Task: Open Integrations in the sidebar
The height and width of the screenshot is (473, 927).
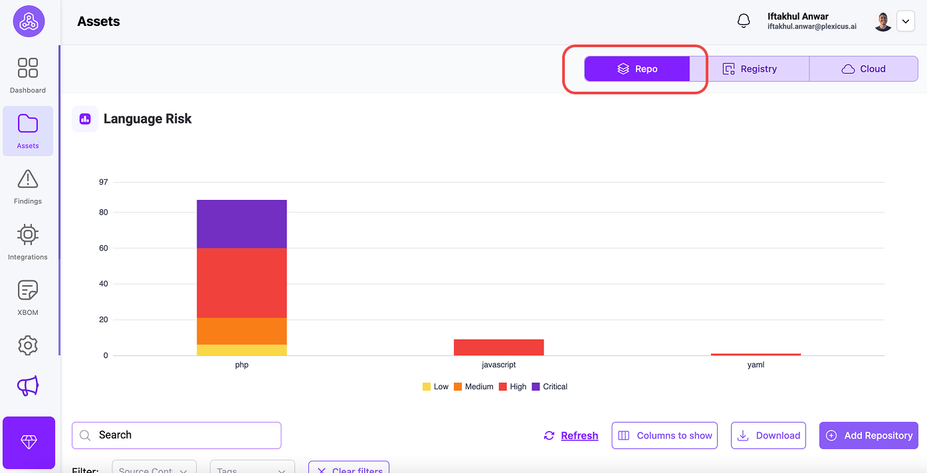Action: click(x=28, y=241)
